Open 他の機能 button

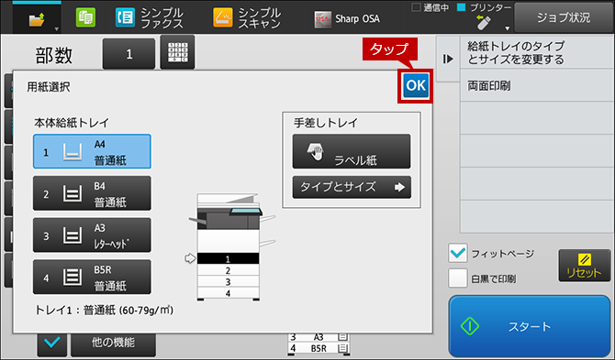click(113, 344)
